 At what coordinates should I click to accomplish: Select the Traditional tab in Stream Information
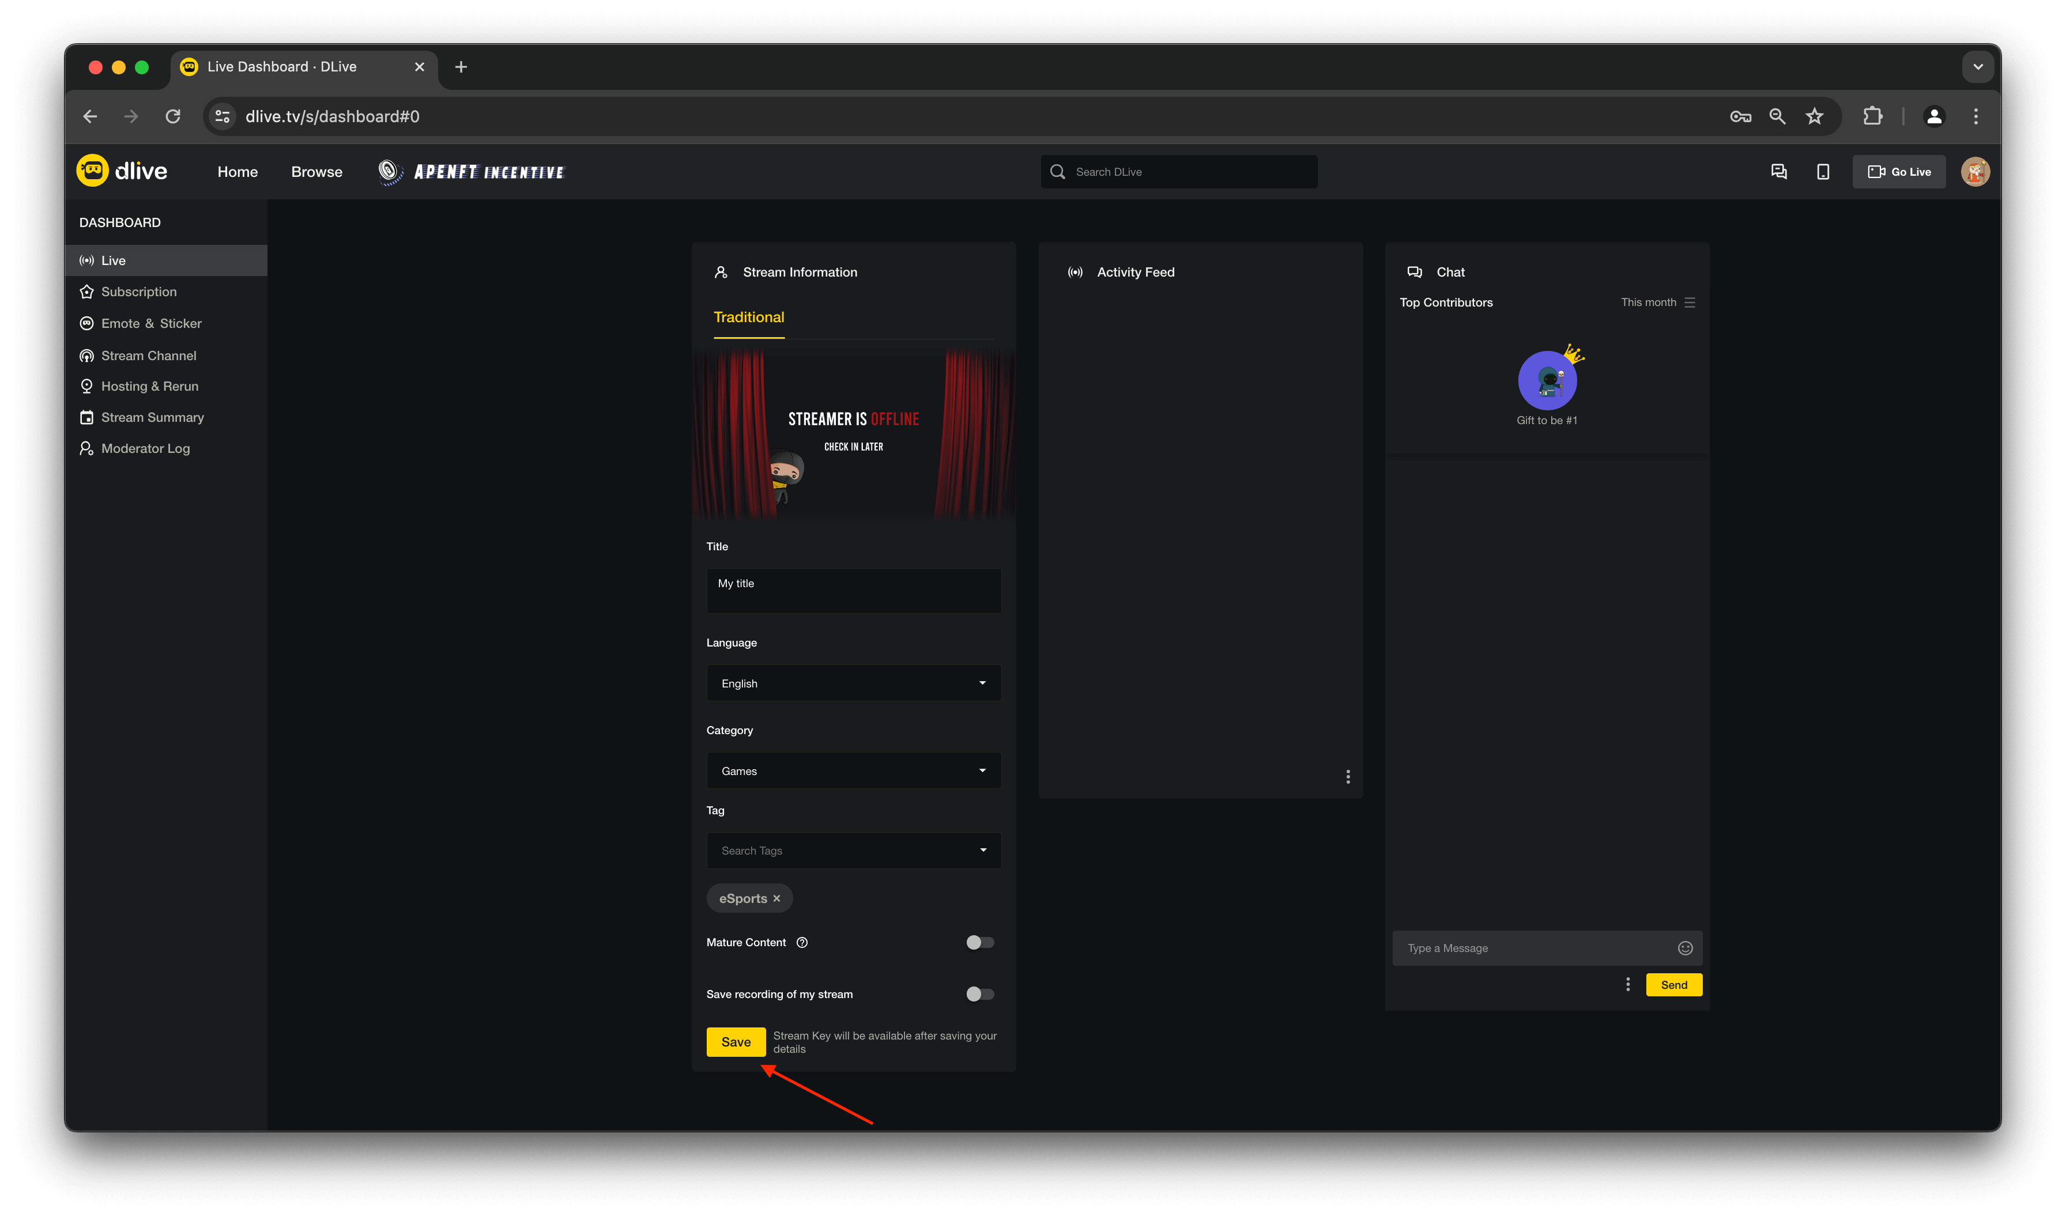(748, 316)
